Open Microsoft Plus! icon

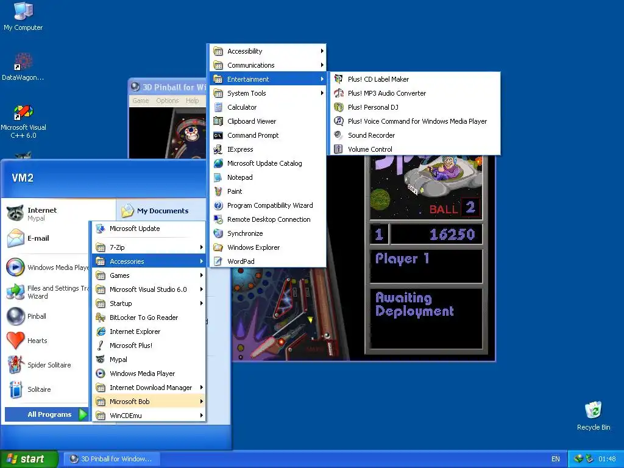point(101,346)
